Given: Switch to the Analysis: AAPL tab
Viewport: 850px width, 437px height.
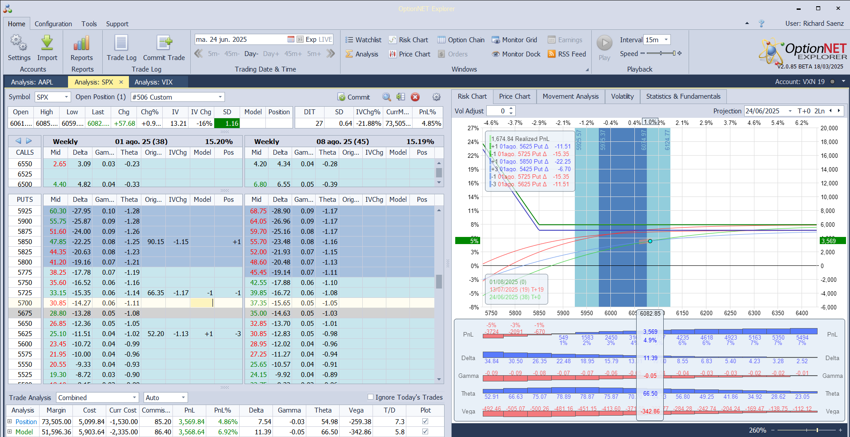Looking at the screenshot, I should coord(32,82).
